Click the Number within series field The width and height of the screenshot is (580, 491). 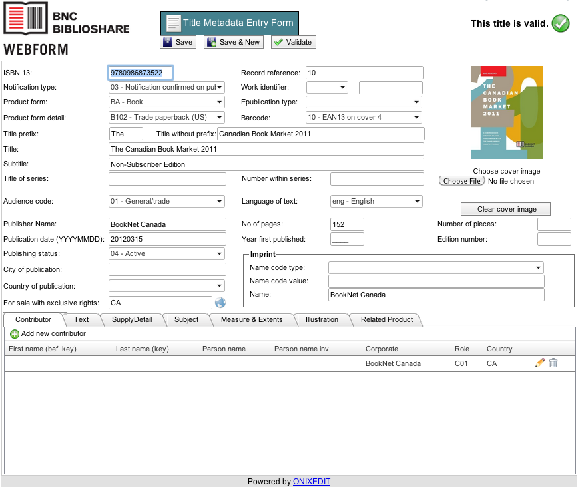378,180
